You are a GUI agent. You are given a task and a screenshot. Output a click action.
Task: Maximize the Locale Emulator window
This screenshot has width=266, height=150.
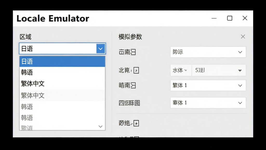pos(230,18)
